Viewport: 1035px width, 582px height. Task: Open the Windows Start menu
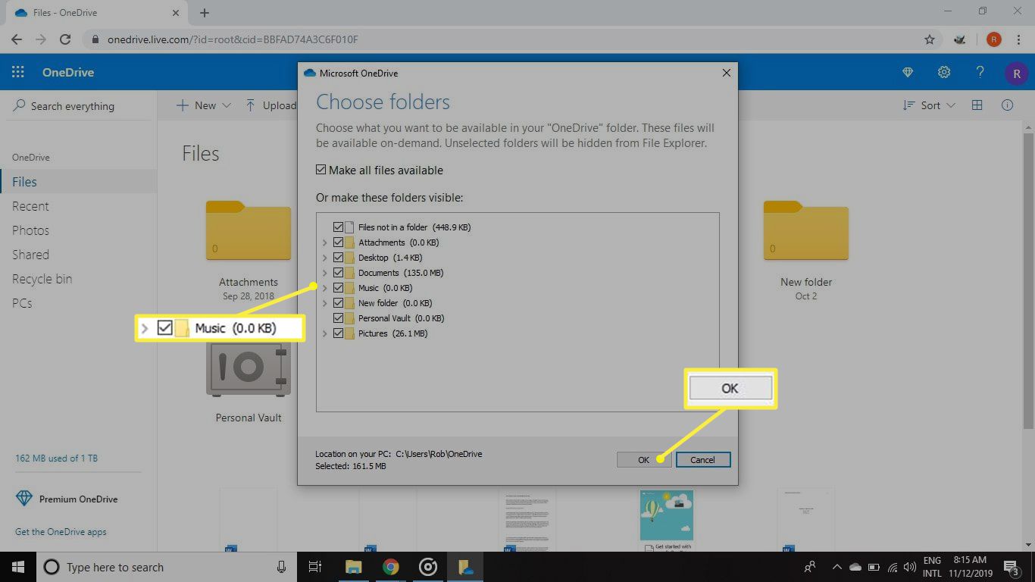click(x=18, y=567)
